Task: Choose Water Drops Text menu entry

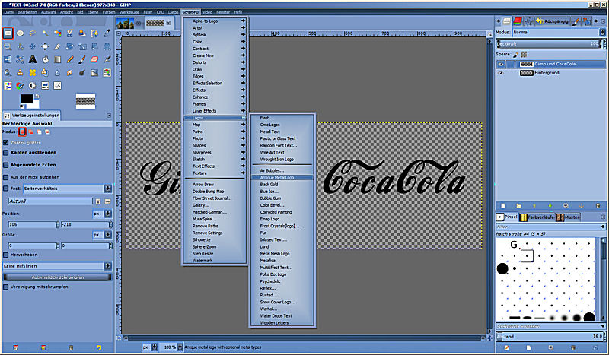Action: coord(282,315)
